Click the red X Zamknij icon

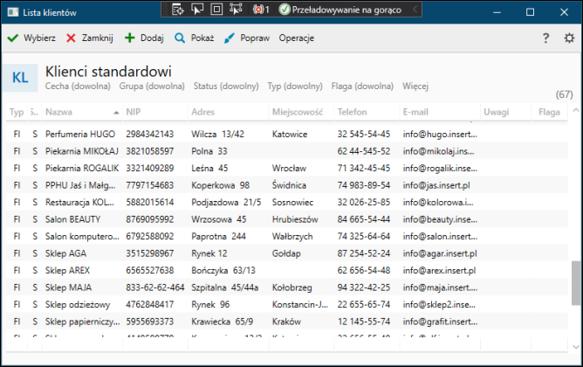(x=71, y=38)
